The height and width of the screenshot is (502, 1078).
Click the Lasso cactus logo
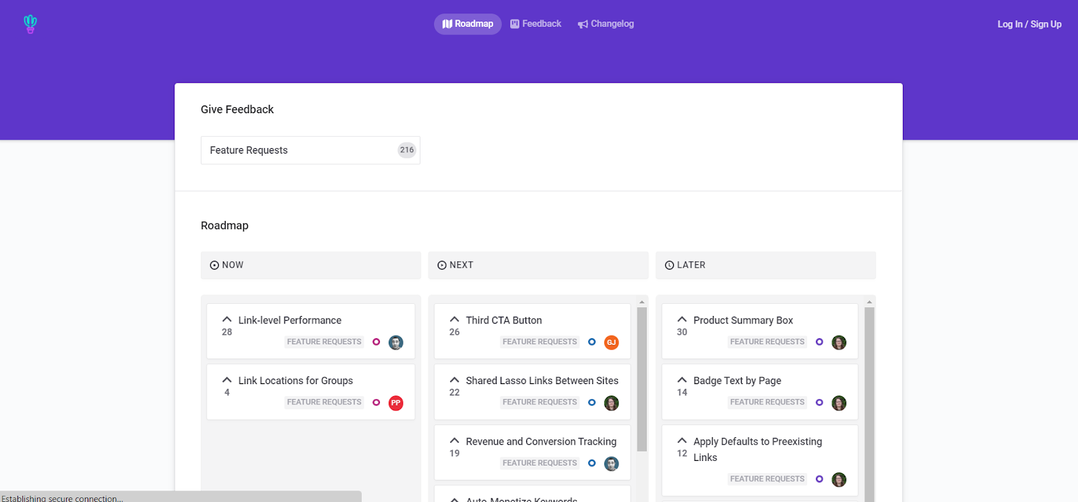tap(30, 24)
